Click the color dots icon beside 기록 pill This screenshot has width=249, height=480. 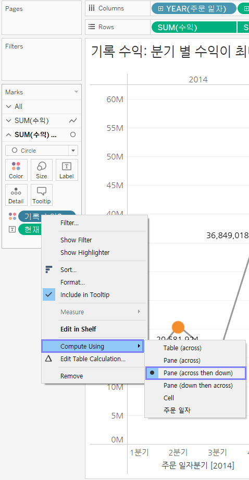pyautogui.click(x=12, y=216)
